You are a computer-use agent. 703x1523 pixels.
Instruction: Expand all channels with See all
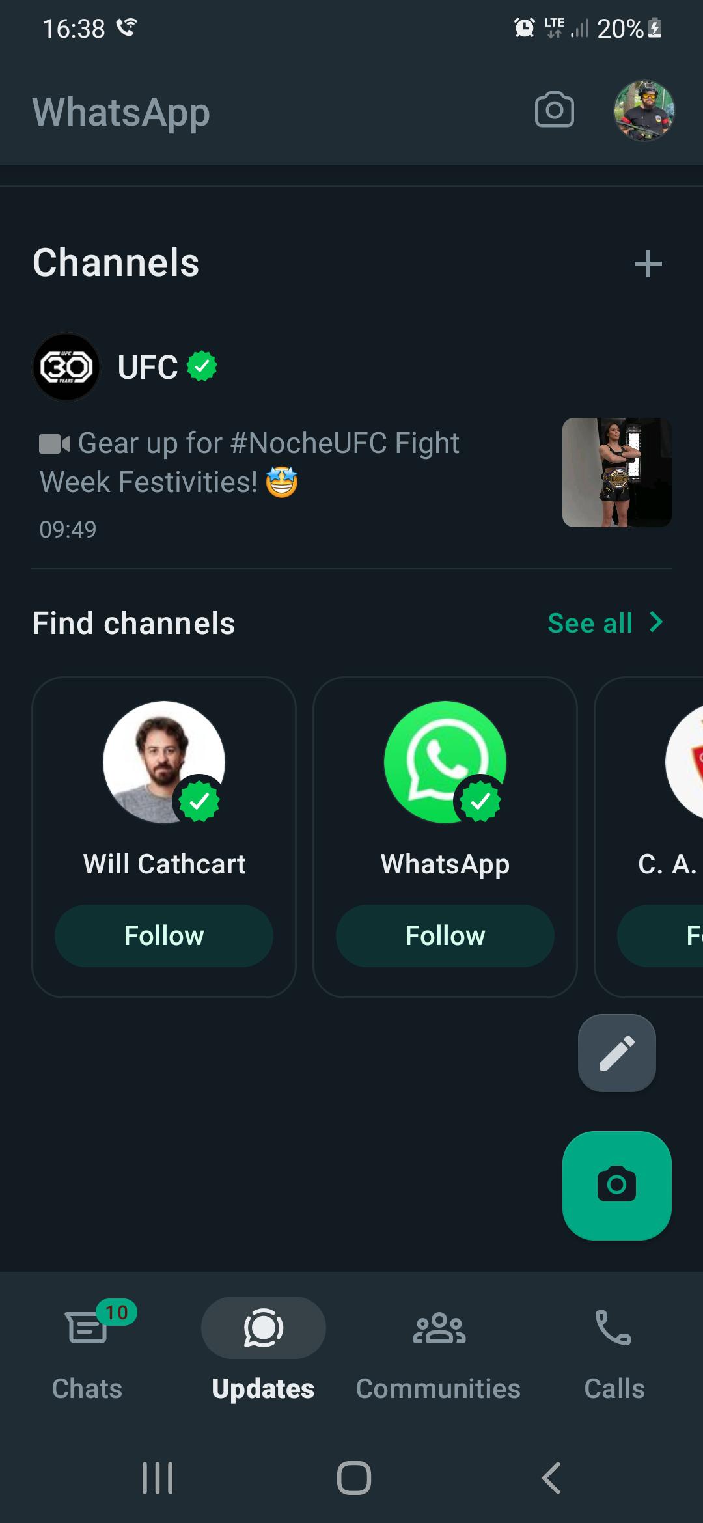pyautogui.click(x=607, y=623)
